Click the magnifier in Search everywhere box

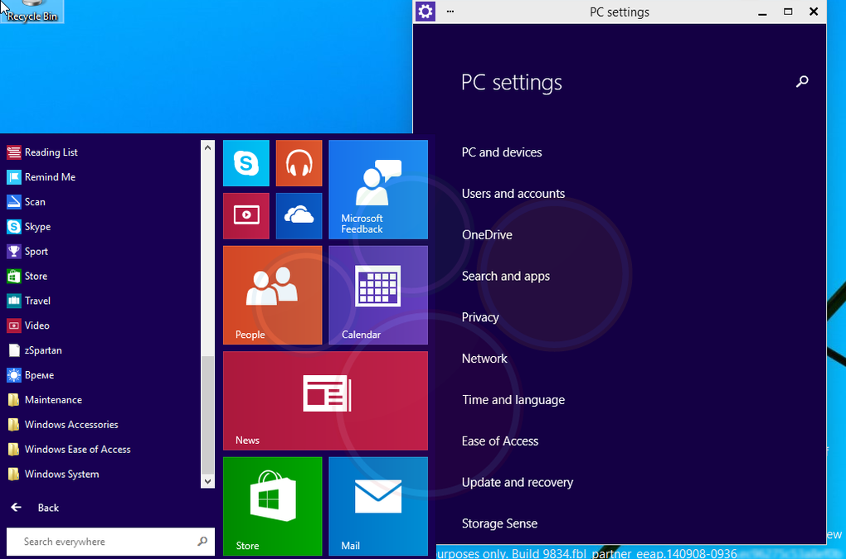click(202, 542)
